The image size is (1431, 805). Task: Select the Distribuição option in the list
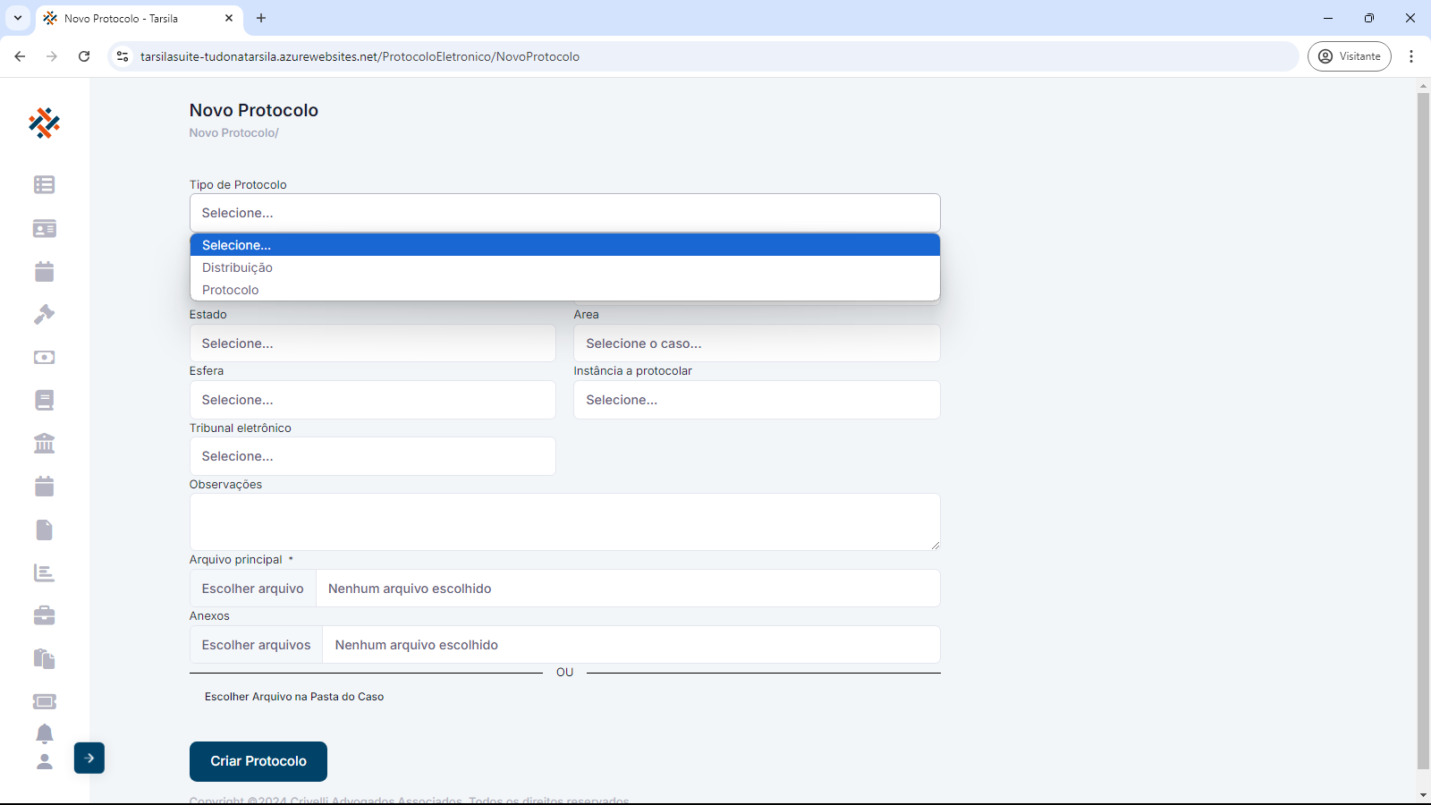click(238, 267)
